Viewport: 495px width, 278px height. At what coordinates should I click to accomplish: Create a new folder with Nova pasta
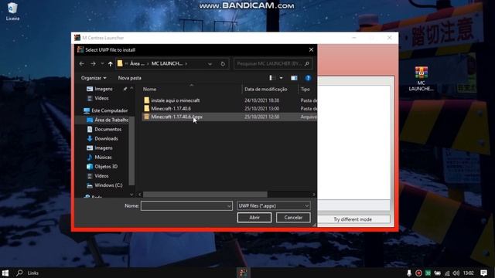tap(129, 78)
